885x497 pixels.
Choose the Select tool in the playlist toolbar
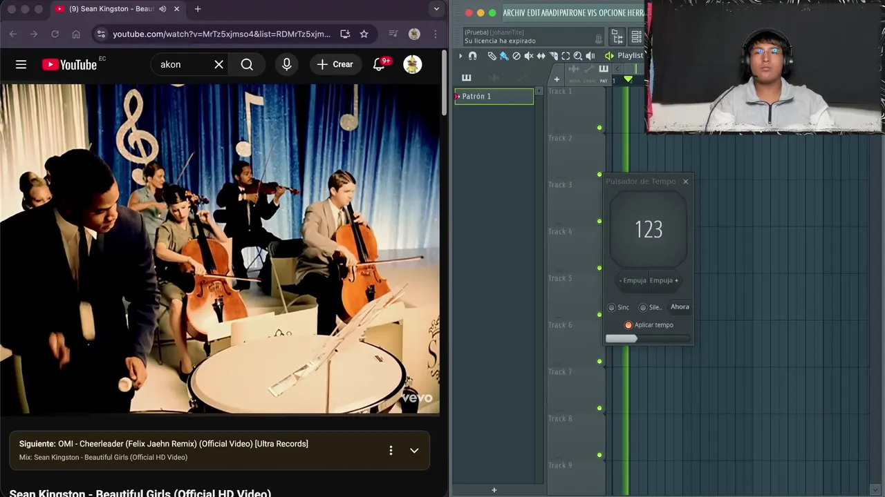point(566,56)
